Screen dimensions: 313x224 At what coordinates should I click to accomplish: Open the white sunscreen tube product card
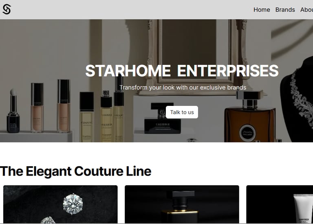(x=280, y=204)
